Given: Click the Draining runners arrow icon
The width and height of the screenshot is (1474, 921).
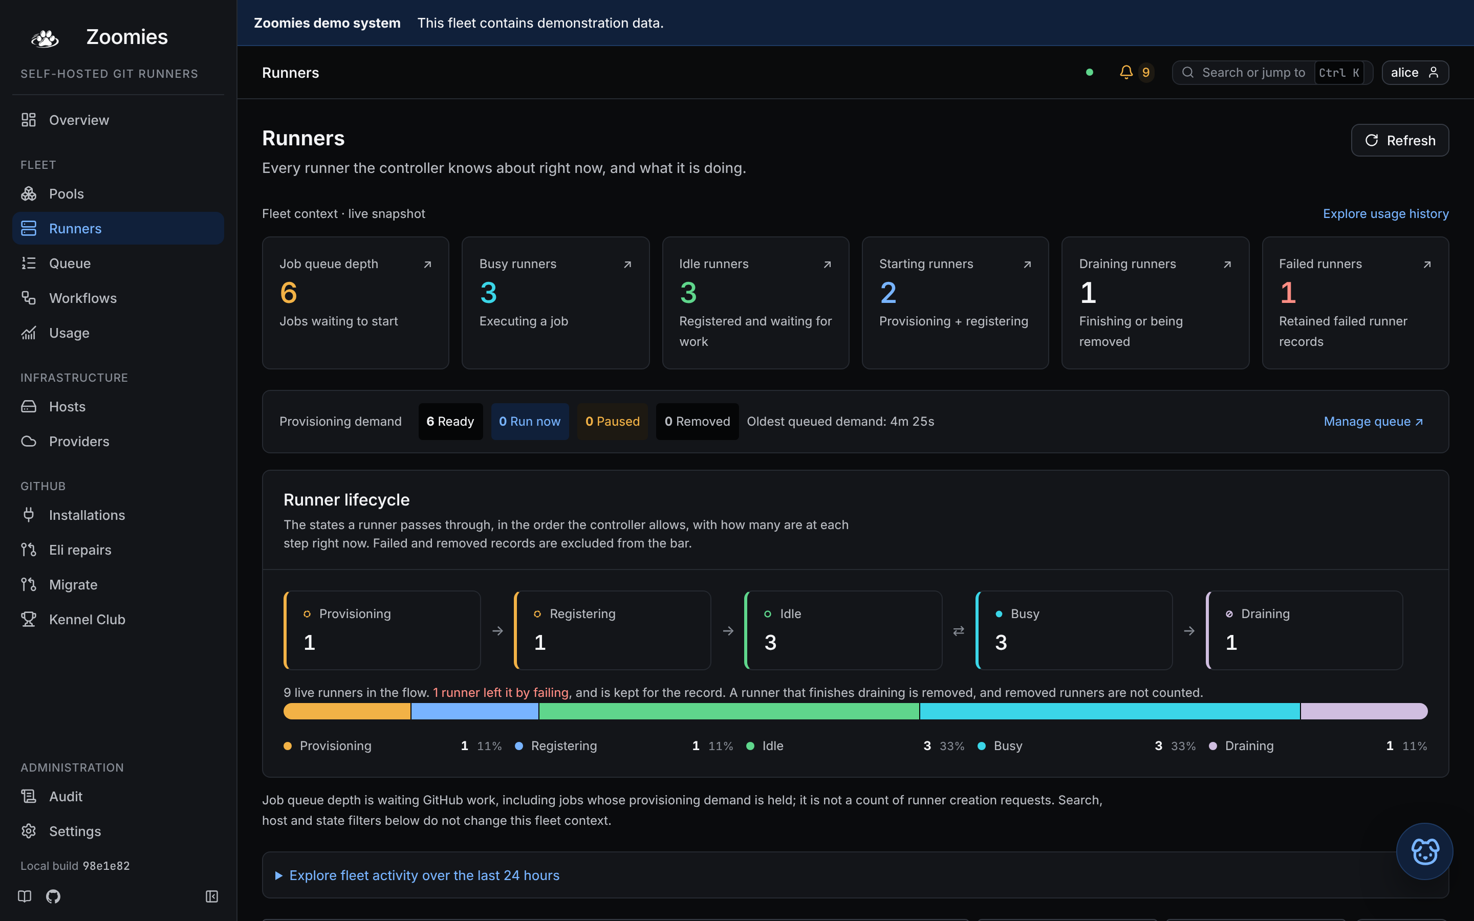Looking at the screenshot, I should (x=1227, y=265).
